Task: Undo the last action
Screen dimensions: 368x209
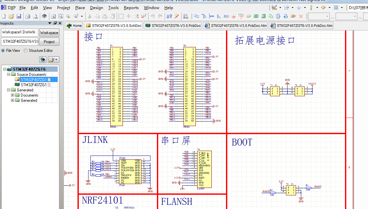Action: pyautogui.click(x=153, y=16)
